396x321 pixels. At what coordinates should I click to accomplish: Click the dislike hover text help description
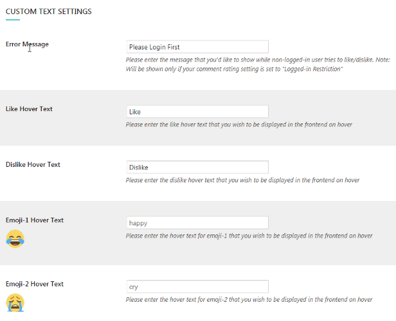(242, 180)
